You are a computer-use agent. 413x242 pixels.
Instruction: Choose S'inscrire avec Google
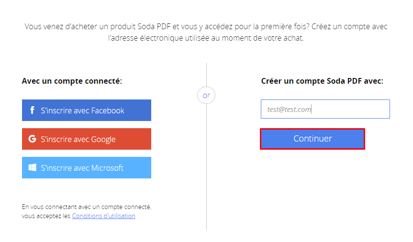[78, 139]
